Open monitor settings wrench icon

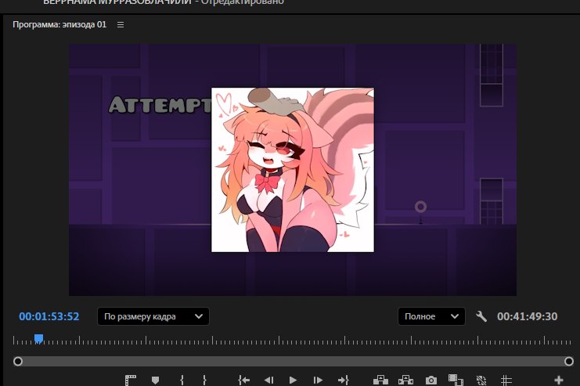tap(481, 316)
